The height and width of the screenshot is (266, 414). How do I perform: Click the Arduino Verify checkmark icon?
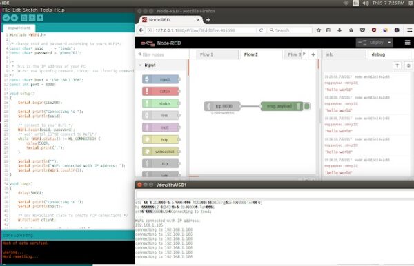[6, 18]
